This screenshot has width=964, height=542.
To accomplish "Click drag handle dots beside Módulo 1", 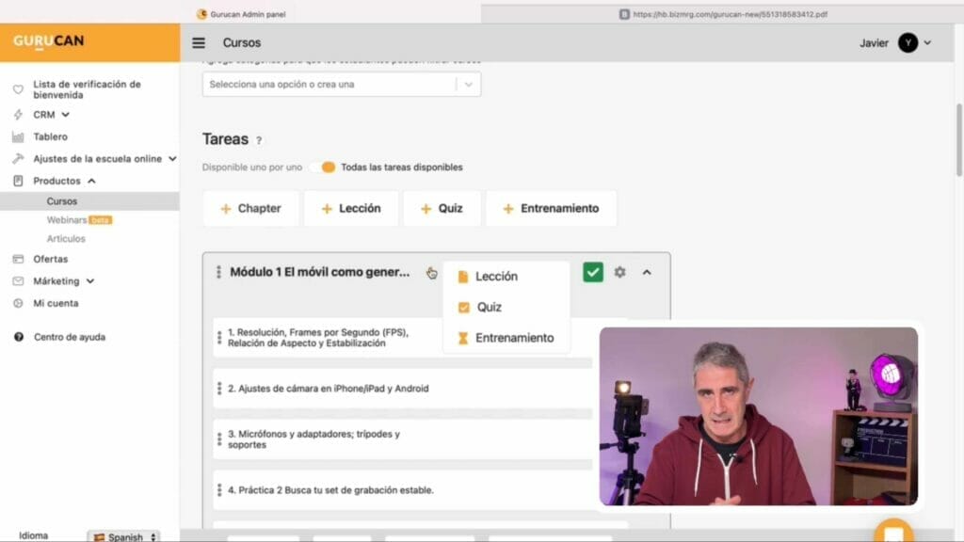I will point(218,272).
